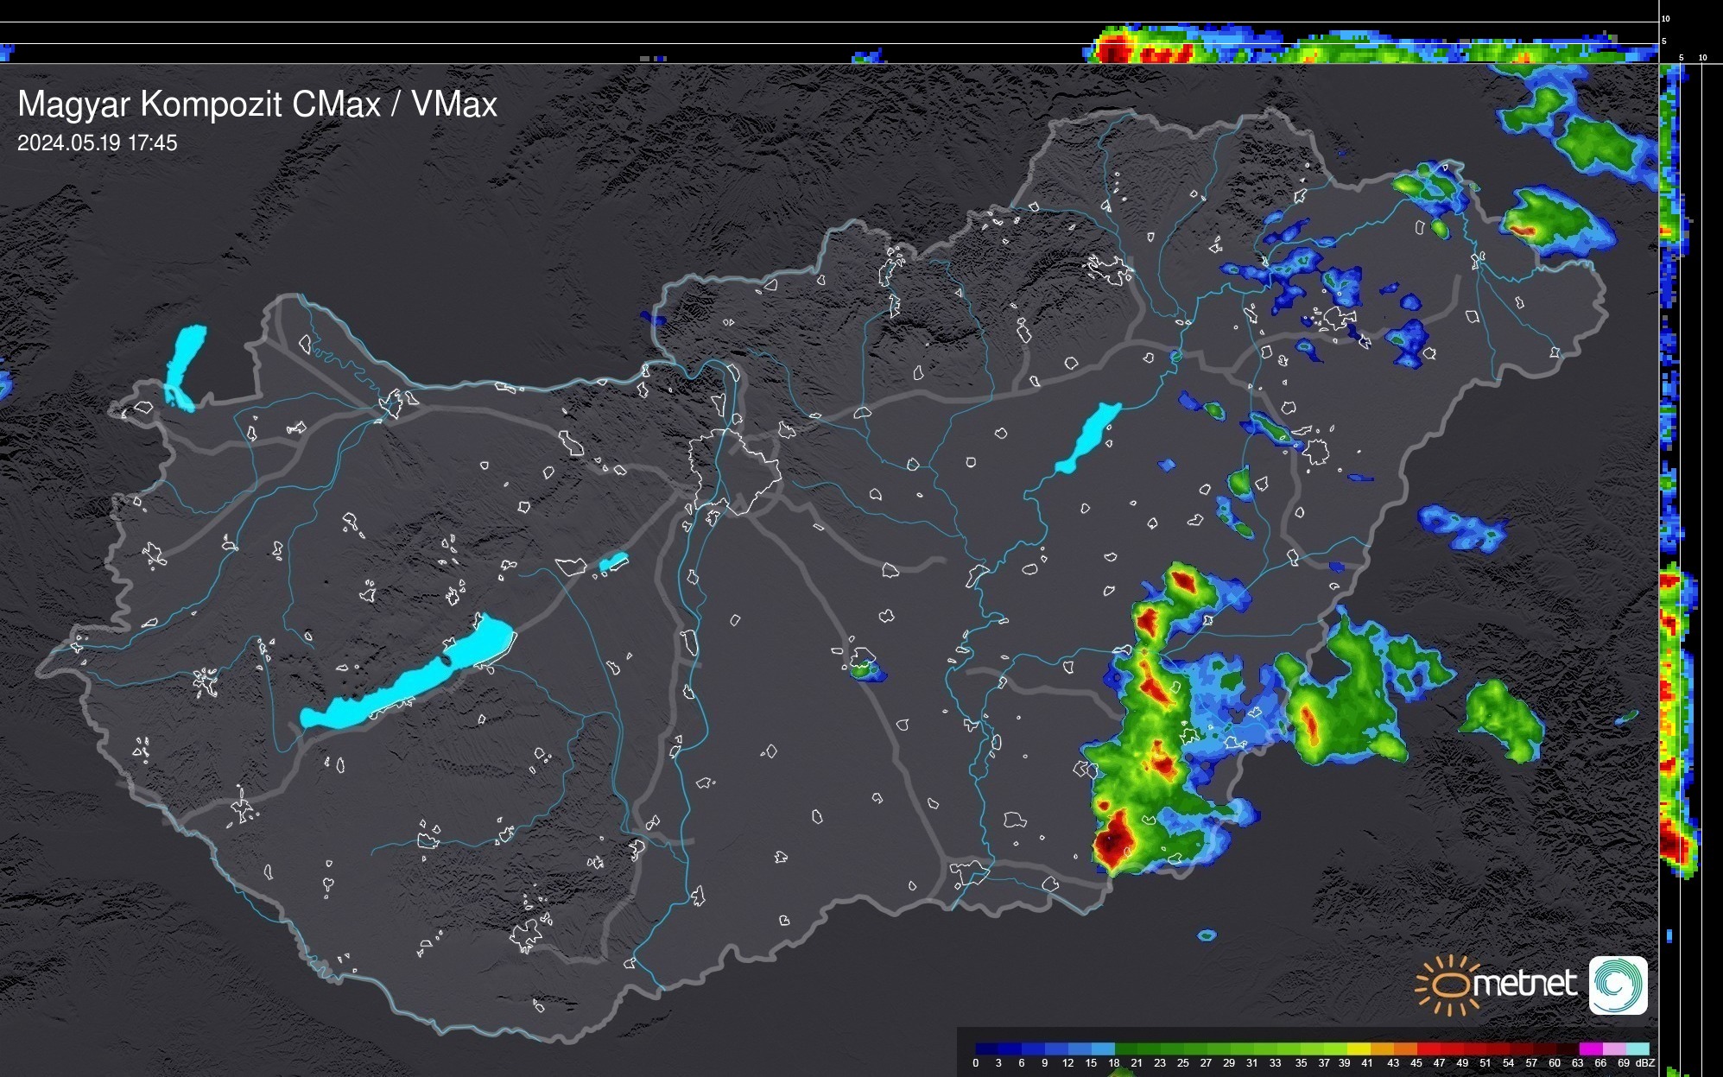1723x1077 pixels.
Task: Click the magenta 63 dBZ swatch
Action: (1590, 1048)
